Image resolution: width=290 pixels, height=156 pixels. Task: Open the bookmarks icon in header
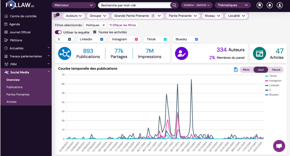tap(259, 5)
